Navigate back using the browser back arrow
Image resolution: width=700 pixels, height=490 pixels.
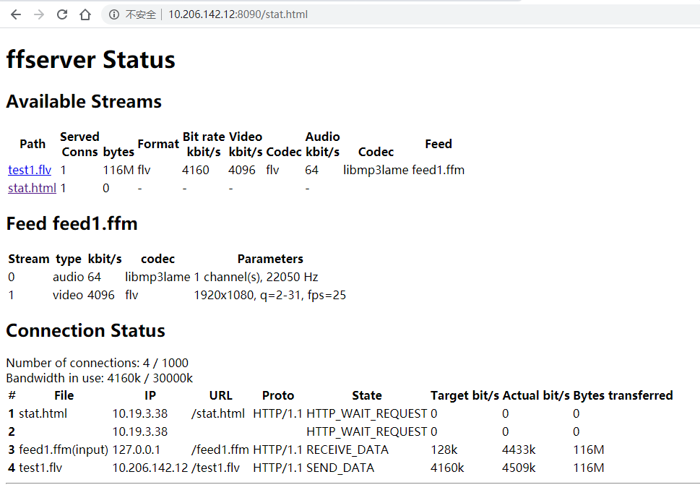[x=15, y=14]
